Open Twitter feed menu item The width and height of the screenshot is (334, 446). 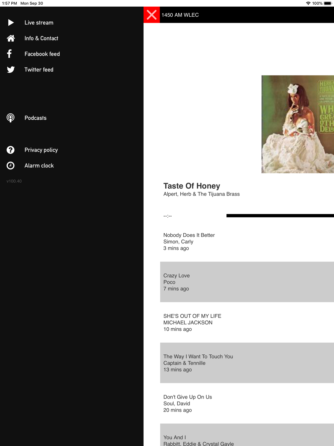pos(72,70)
